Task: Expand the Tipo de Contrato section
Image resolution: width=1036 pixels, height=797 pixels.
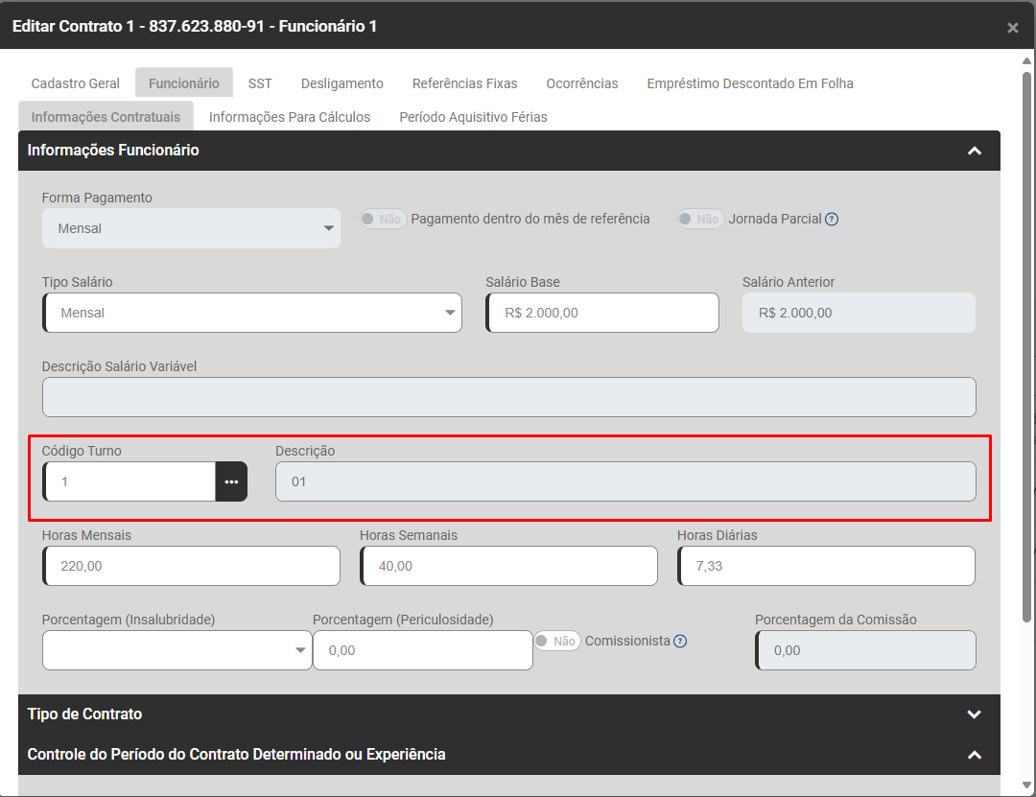Action: (974, 715)
